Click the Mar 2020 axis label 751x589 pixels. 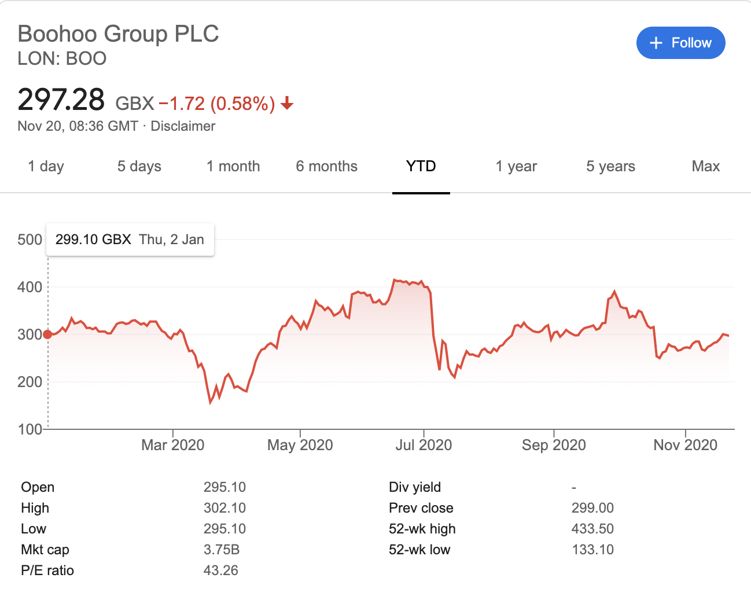pos(172,445)
